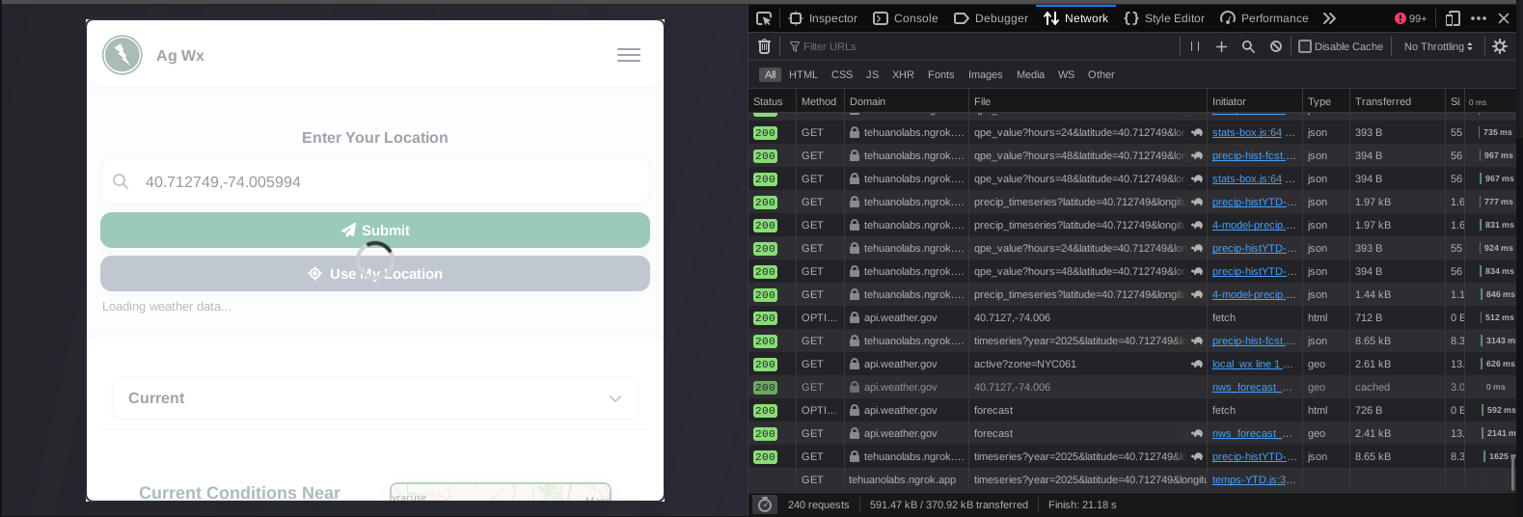Toggle the XHR request filter

[903, 74]
